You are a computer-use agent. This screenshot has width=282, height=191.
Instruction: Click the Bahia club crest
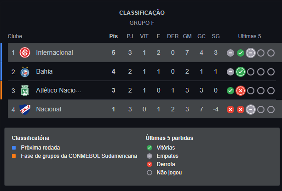25,72
